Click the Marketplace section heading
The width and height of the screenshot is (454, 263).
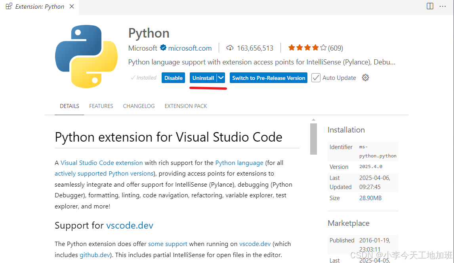(x=349, y=223)
